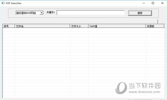The width and height of the screenshot is (167, 100).
Task: Click the 关键字: label text
Action: [x=51, y=12]
